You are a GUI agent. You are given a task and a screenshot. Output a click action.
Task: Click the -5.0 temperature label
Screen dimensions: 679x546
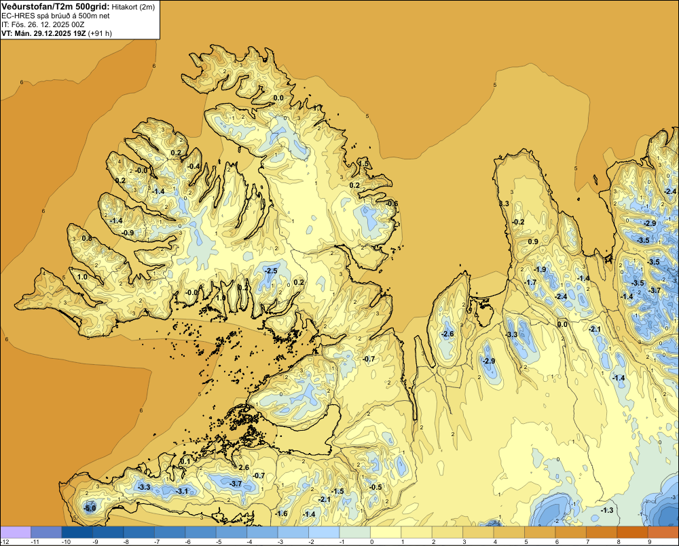90,508
